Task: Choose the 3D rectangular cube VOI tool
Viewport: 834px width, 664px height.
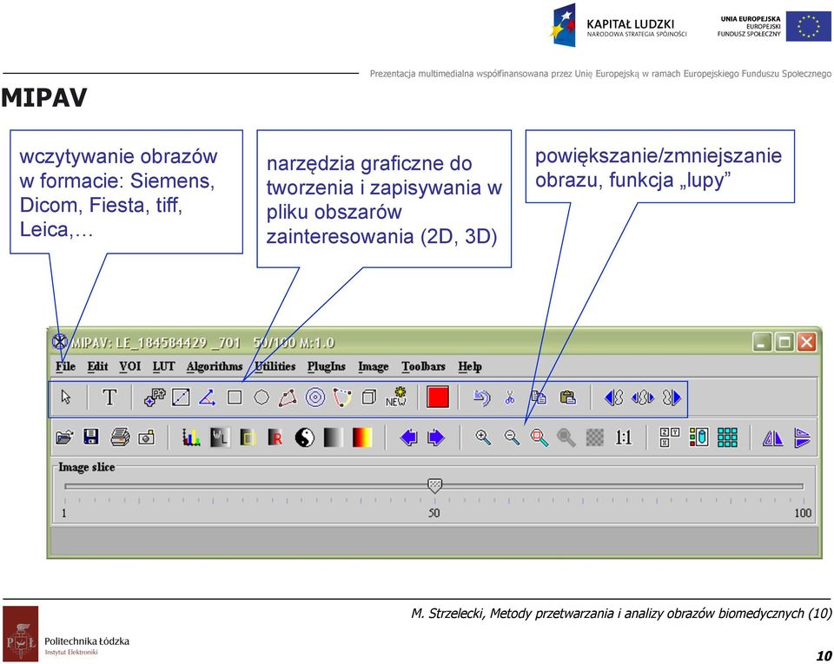Action: (368, 398)
